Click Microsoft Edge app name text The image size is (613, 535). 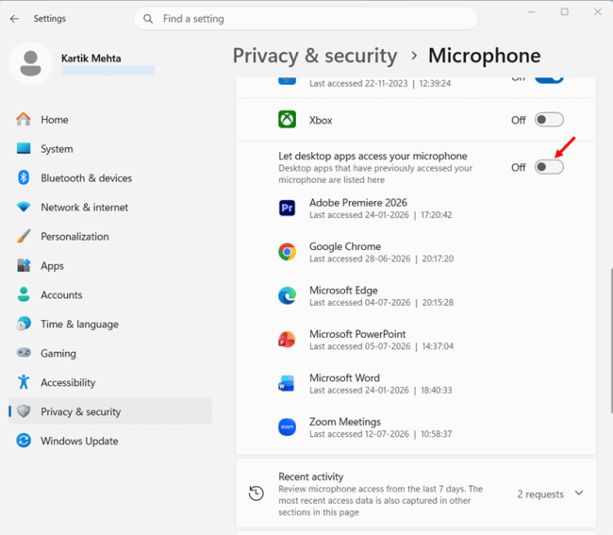tap(343, 291)
